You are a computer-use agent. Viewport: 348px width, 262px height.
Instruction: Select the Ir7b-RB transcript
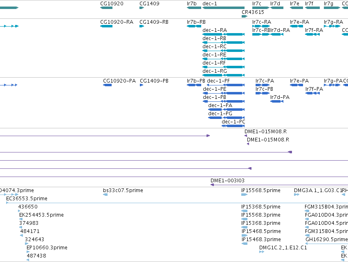[194, 26]
